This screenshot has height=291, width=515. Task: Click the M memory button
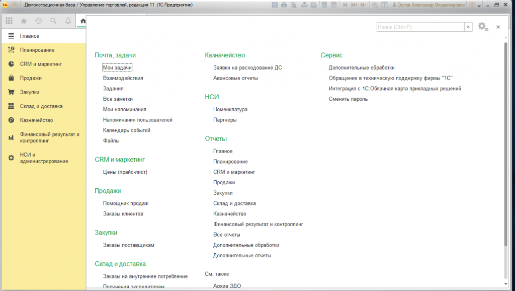point(345,5)
